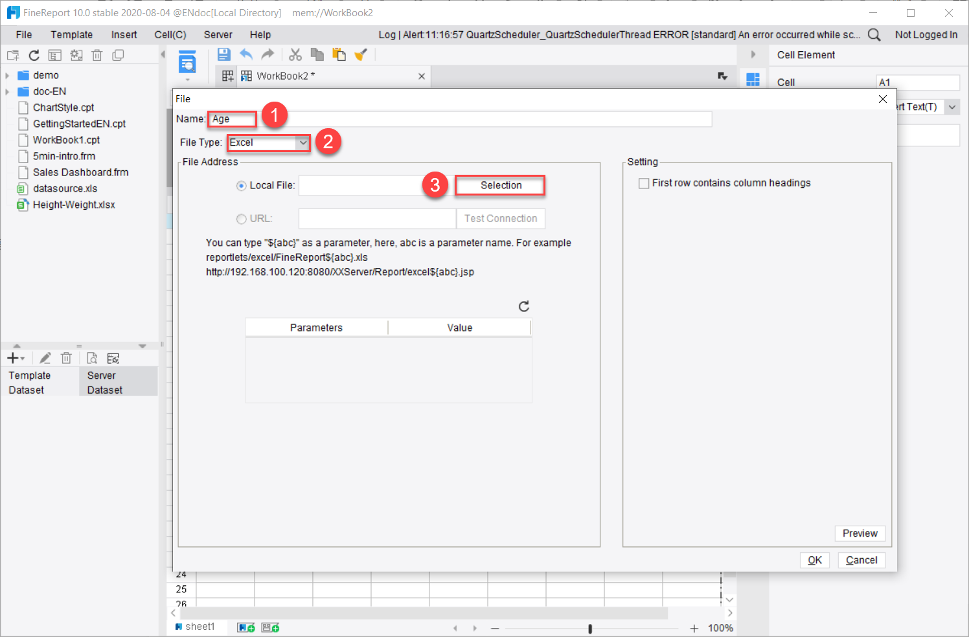969x637 pixels.
Task: Select the Local File radio button
Action: click(242, 186)
